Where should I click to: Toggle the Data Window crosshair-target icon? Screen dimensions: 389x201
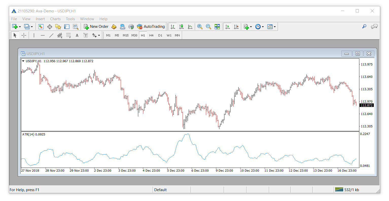click(x=50, y=27)
